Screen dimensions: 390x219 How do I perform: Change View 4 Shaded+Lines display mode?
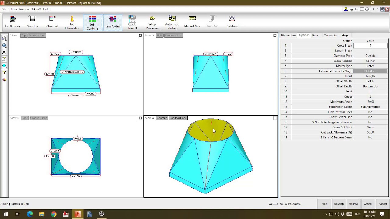point(178,118)
